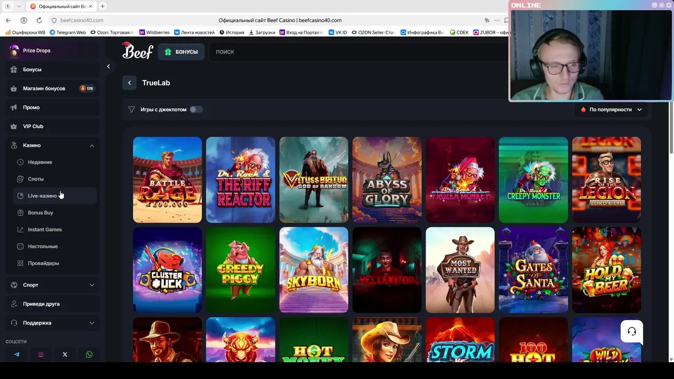674x379 pixels.
Task: Open Battle Rage game thumbnail
Action: point(167,179)
